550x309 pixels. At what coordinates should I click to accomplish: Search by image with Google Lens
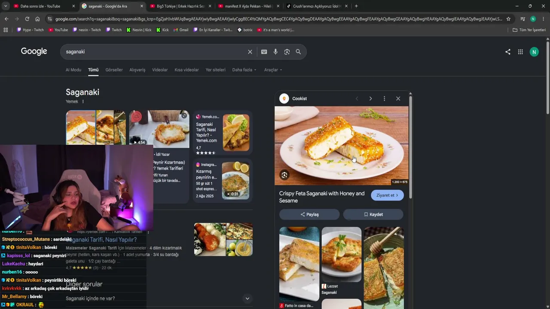point(287,52)
